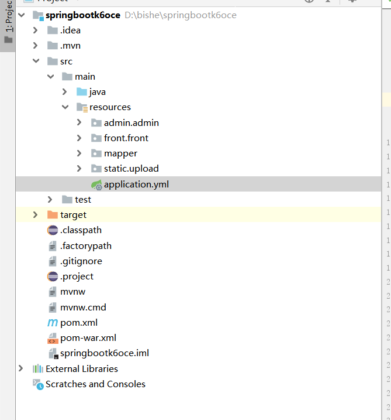Image resolution: width=391 pixels, height=420 pixels.
Task: Collapse the main folder
Action: (x=50, y=77)
